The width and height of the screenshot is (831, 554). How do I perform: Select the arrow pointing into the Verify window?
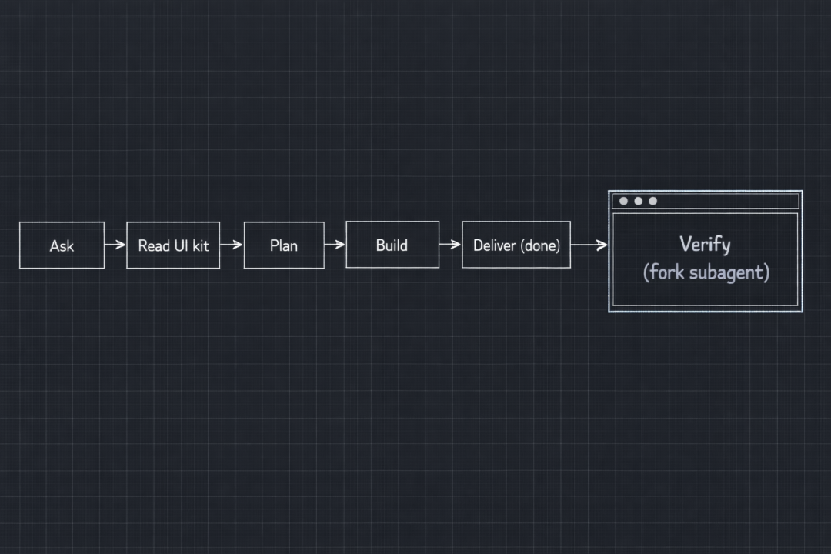589,245
